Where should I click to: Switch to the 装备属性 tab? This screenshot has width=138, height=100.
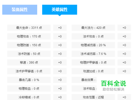pos(20,10)
